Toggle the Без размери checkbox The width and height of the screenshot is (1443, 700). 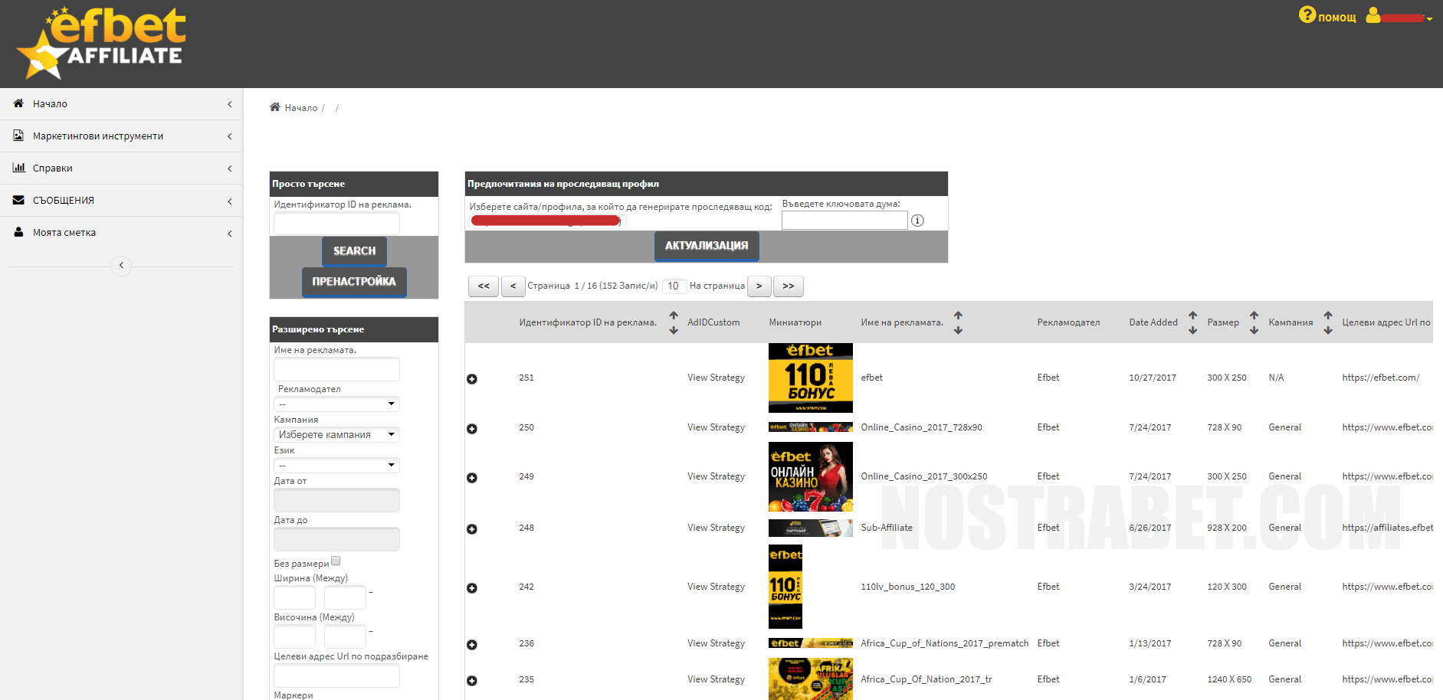pos(336,561)
